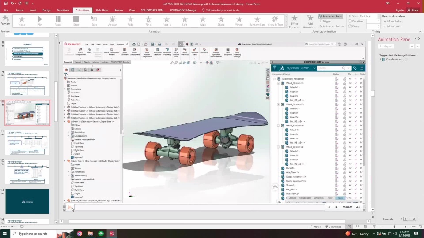Select the Split animation effect

point(185,21)
